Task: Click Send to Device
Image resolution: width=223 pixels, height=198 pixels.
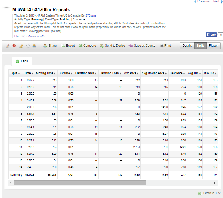Action: click(112, 46)
